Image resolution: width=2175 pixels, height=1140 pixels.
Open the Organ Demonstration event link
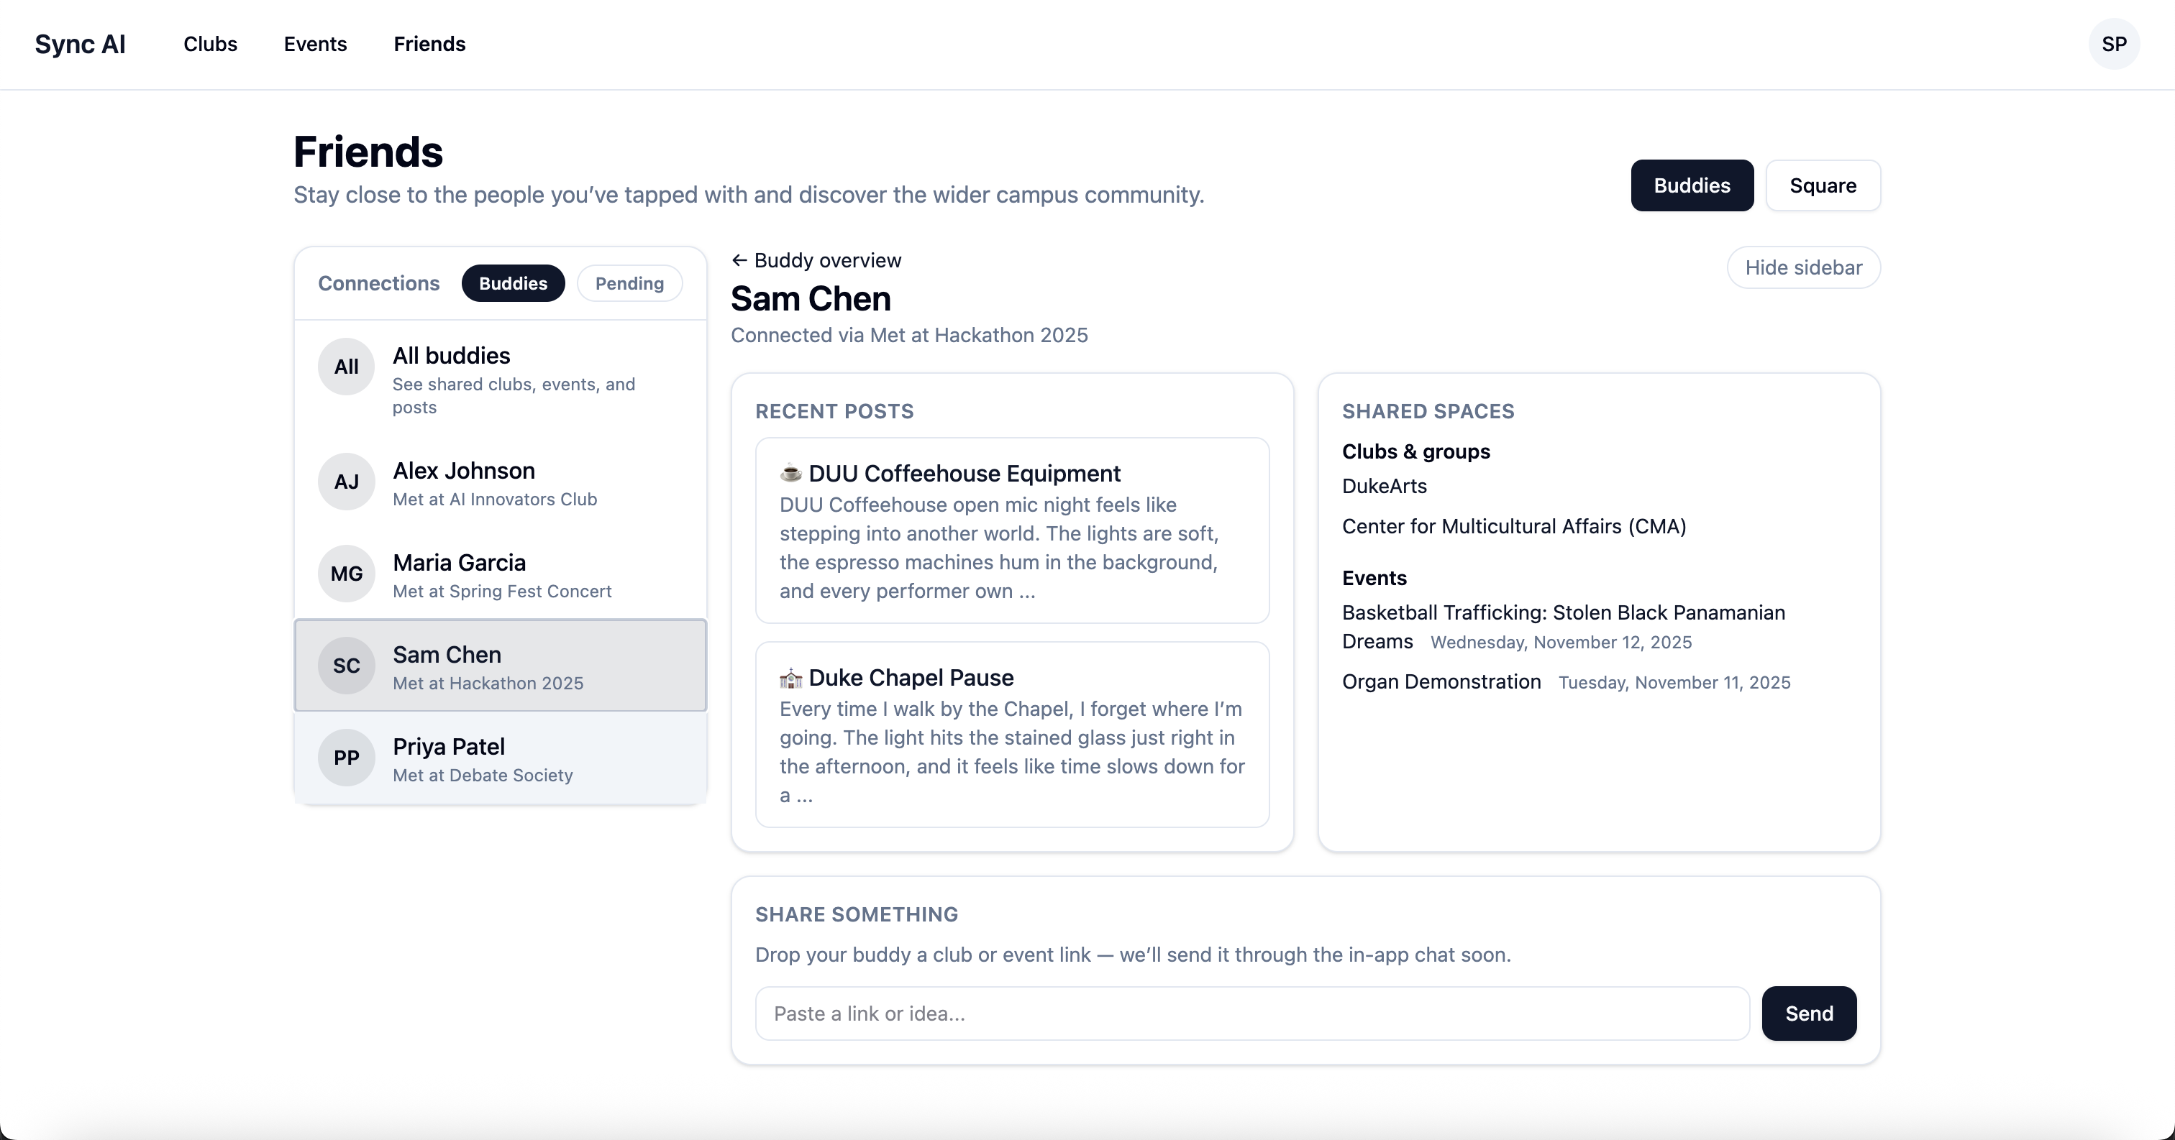[x=1441, y=682]
